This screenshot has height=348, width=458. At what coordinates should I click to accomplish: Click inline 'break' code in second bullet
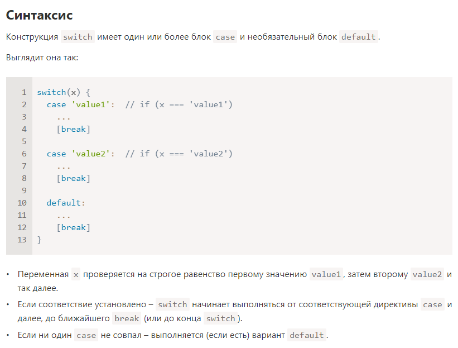(126, 319)
